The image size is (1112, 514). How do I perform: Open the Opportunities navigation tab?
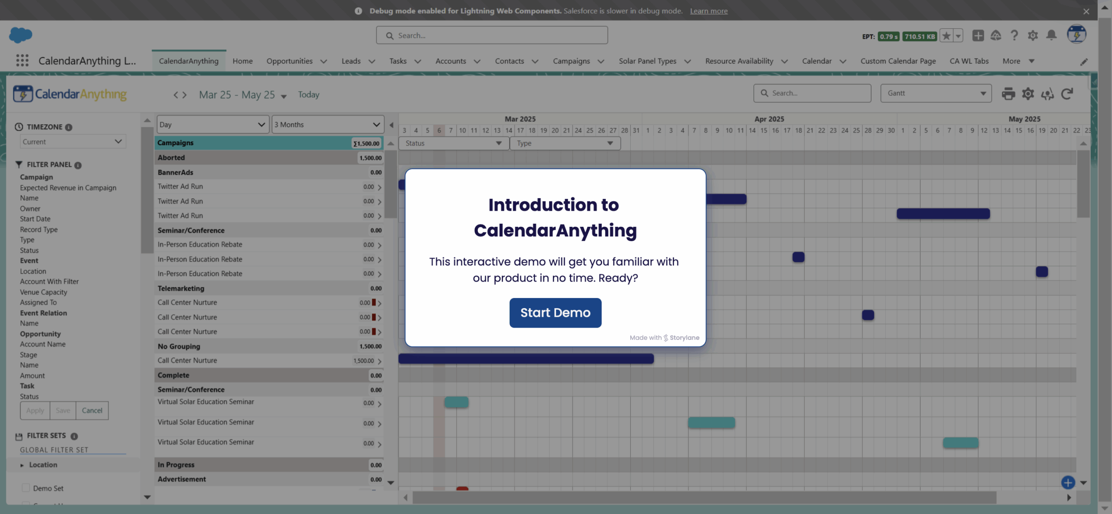(x=289, y=61)
